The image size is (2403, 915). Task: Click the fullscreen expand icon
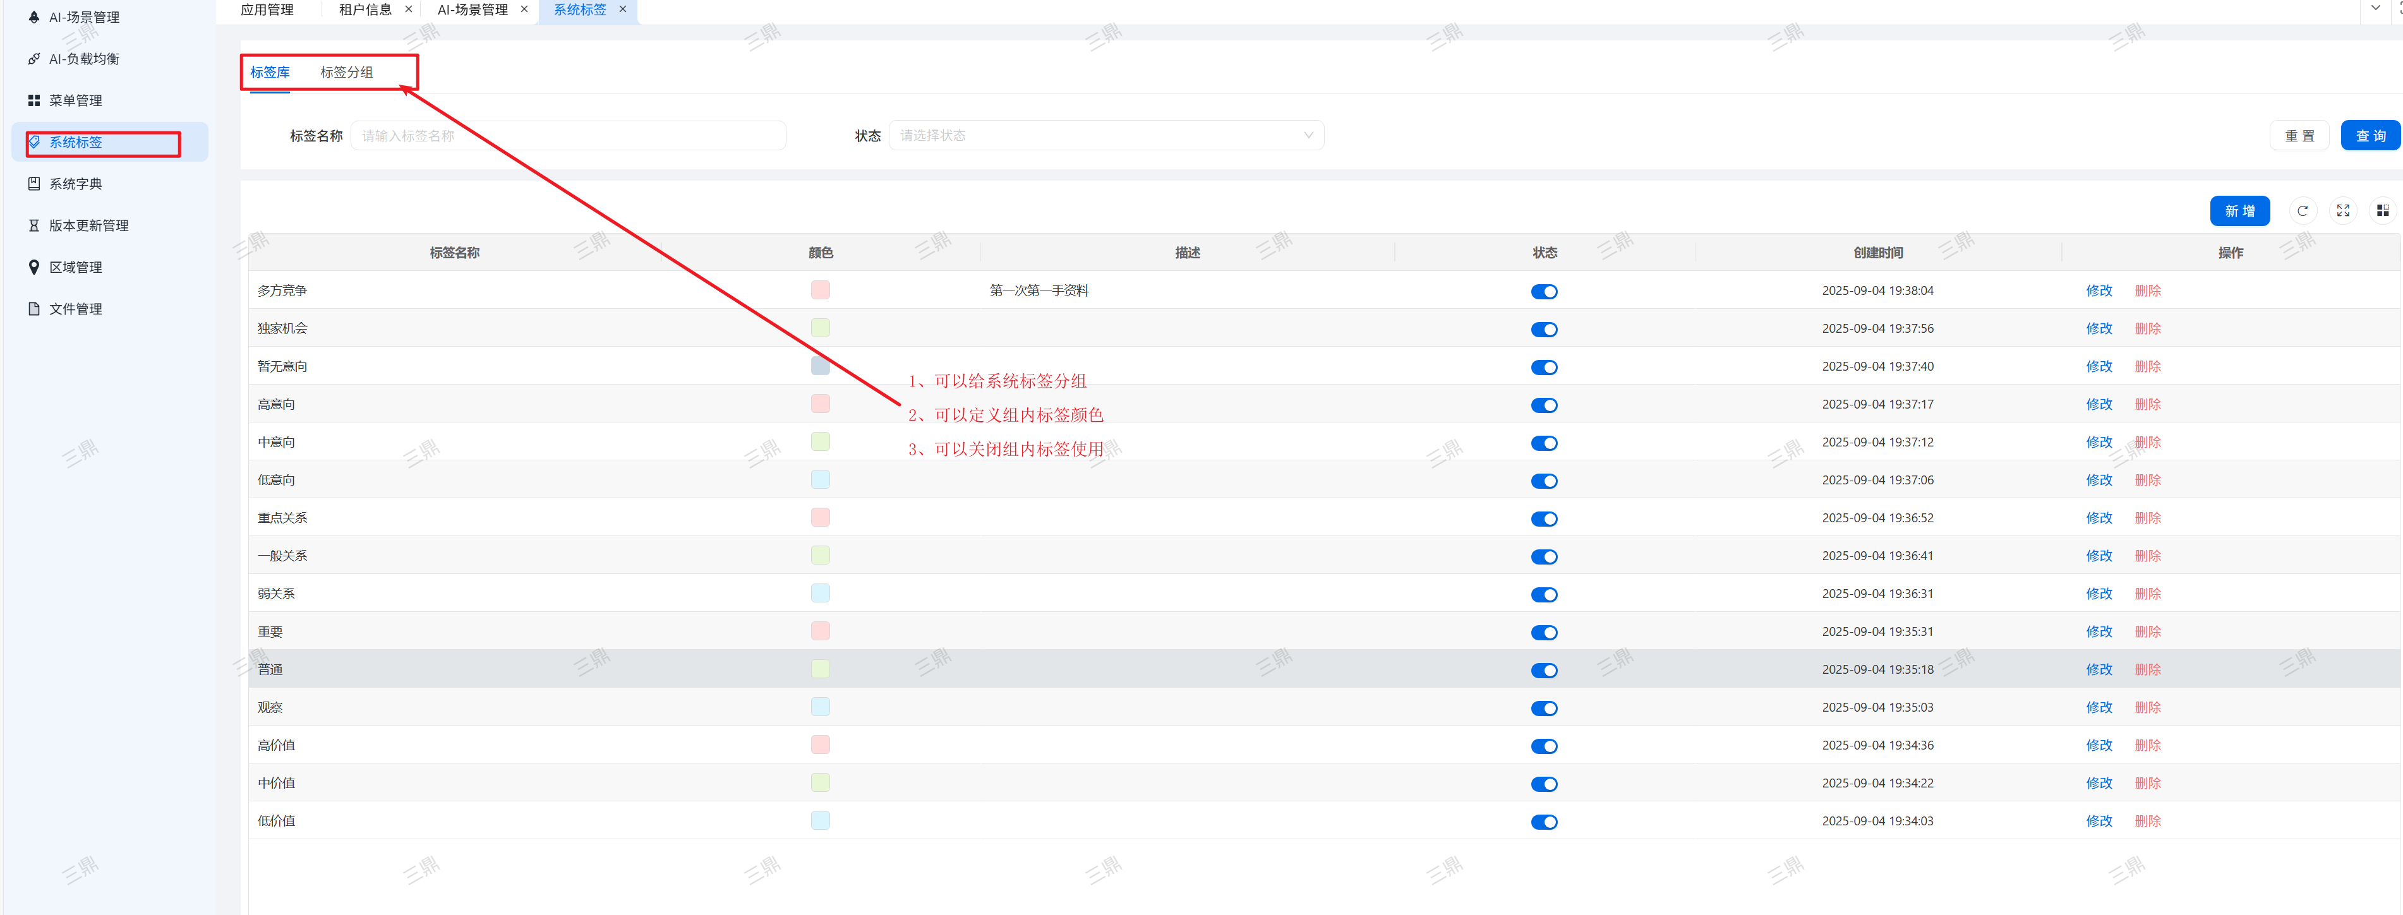(2342, 211)
